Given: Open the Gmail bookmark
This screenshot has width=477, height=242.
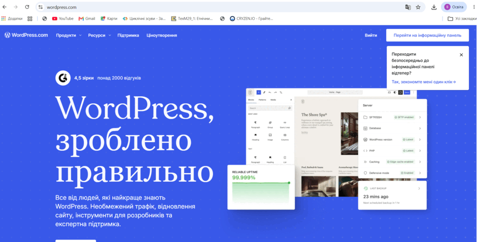Looking at the screenshot, I should point(87,19).
